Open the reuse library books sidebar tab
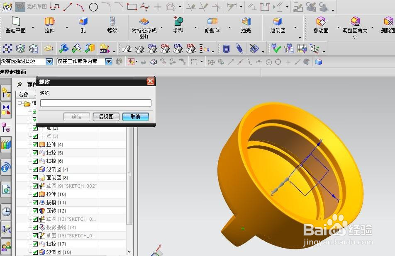The height and width of the screenshot is (256, 395). tap(6, 145)
